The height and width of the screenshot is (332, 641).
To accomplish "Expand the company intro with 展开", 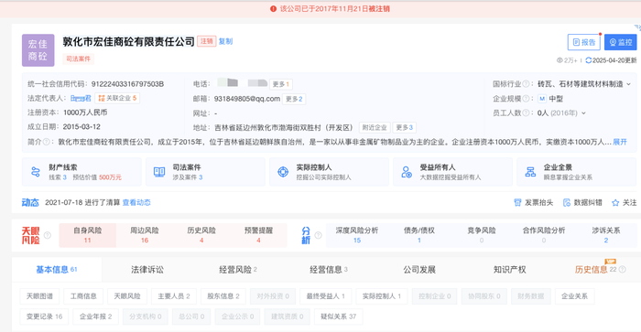I will click(x=620, y=142).
